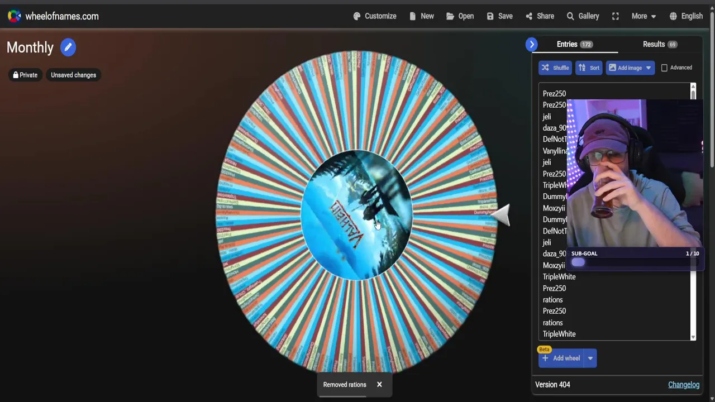This screenshot has width=715, height=402.
Task: Open the Changelog link
Action: point(684,385)
